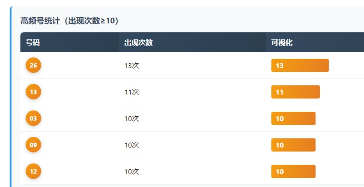Select the 可视化 column header
The width and height of the screenshot is (364, 187).
[x=282, y=43]
